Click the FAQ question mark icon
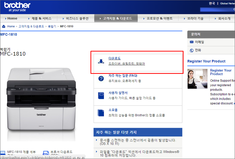 tap(101, 78)
